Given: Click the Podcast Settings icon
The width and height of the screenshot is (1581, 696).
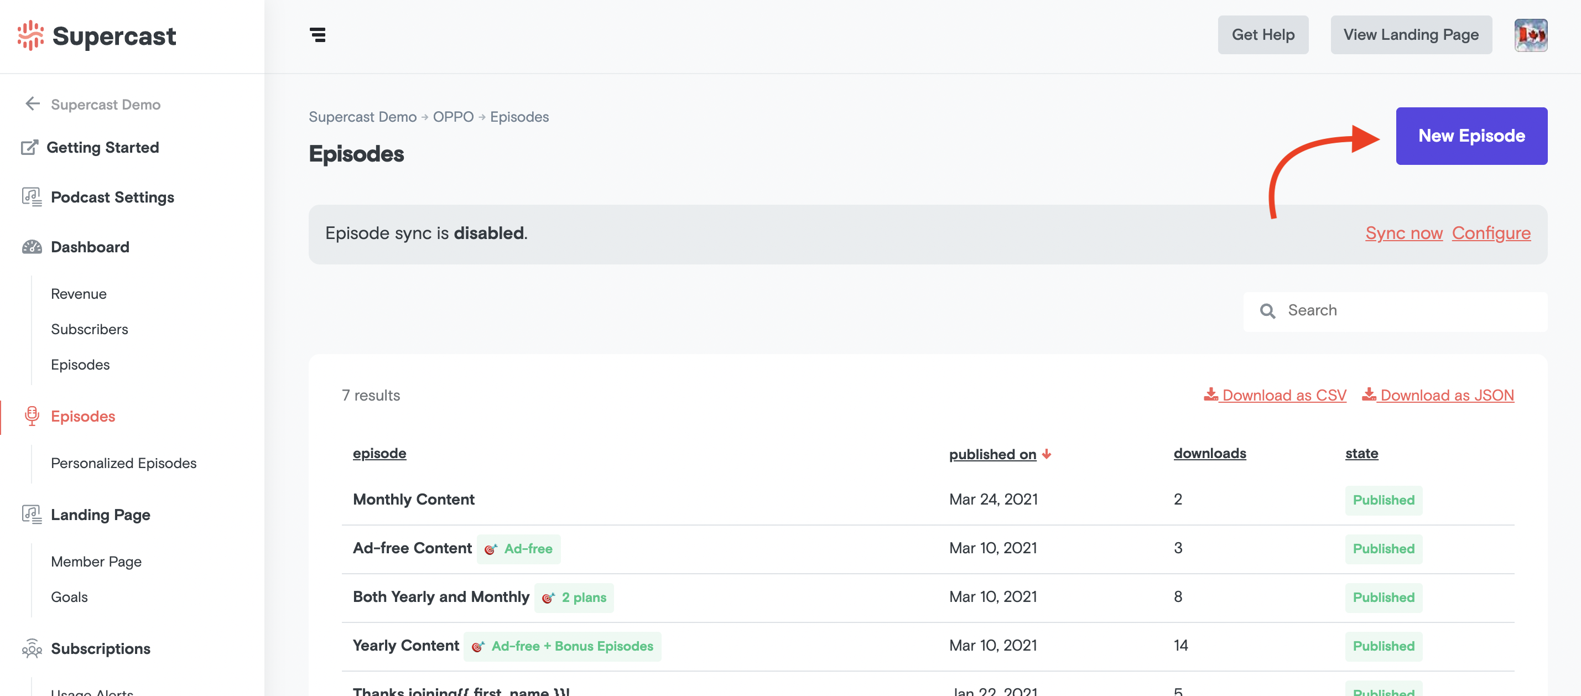Looking at the screenshot, I should tap(32, 197).
